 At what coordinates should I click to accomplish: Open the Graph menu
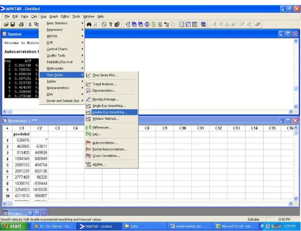click(54, 17)
